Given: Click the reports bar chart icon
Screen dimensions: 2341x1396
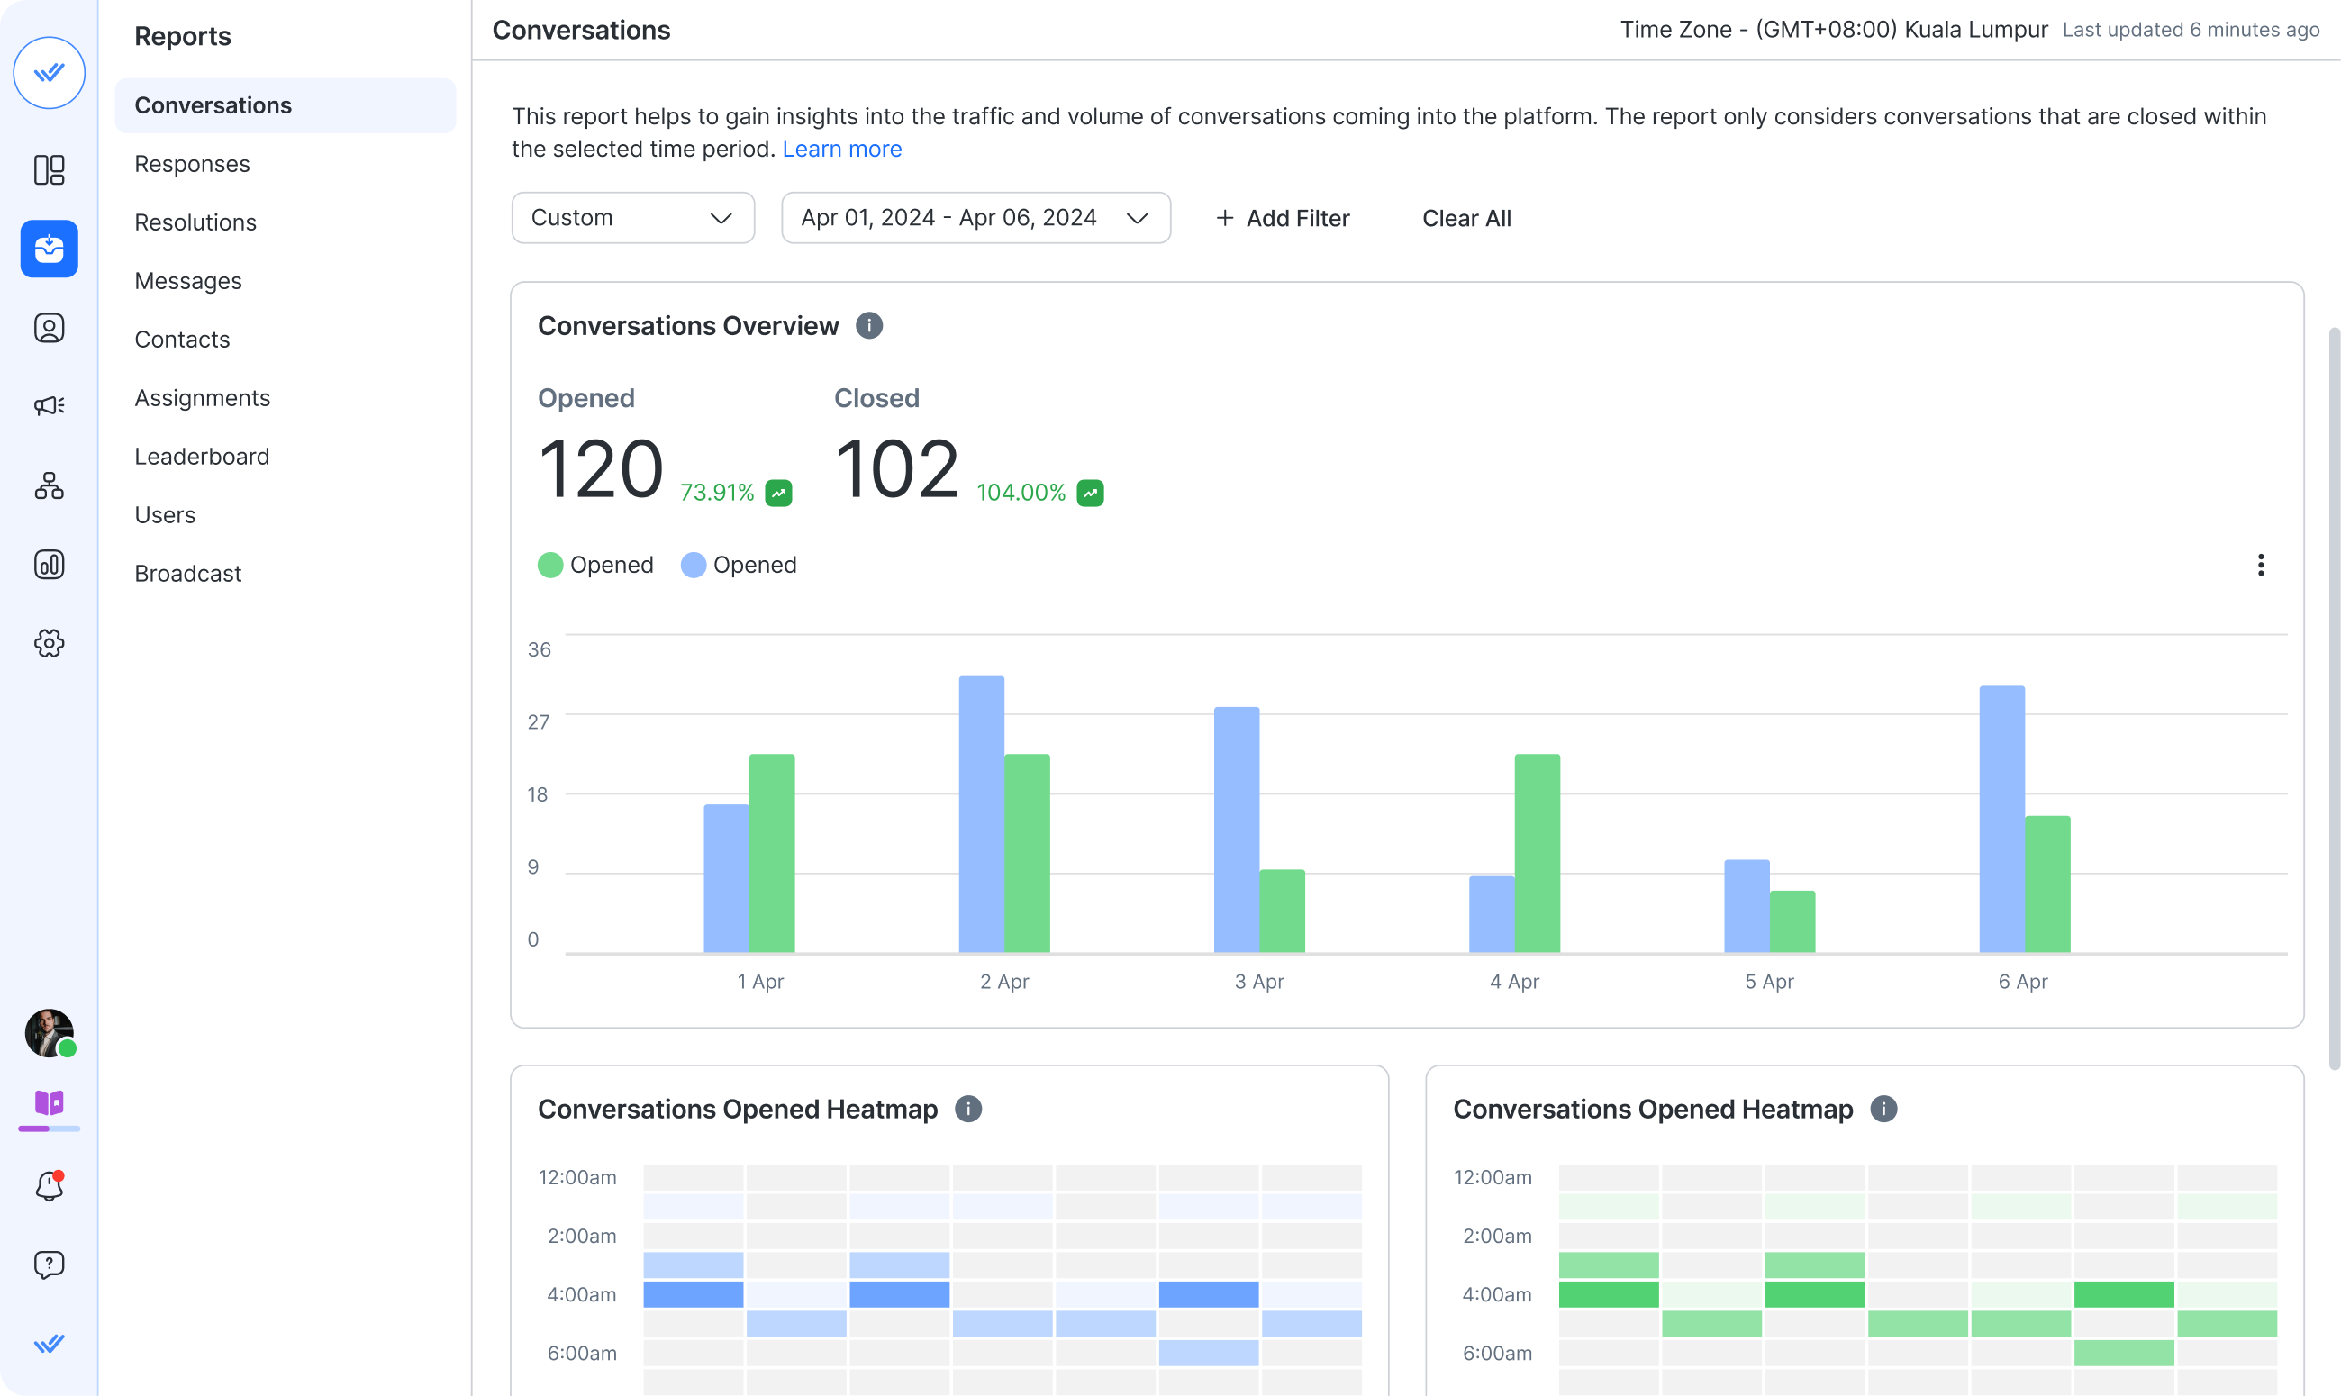Looking at the screenshot, I should pyautogui.click(x=49, y=565).
